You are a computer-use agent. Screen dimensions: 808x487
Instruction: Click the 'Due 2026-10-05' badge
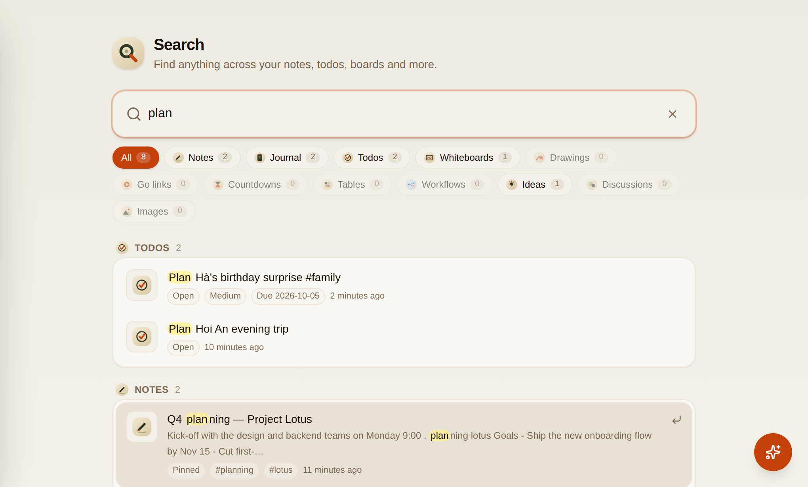click(288, 296)
